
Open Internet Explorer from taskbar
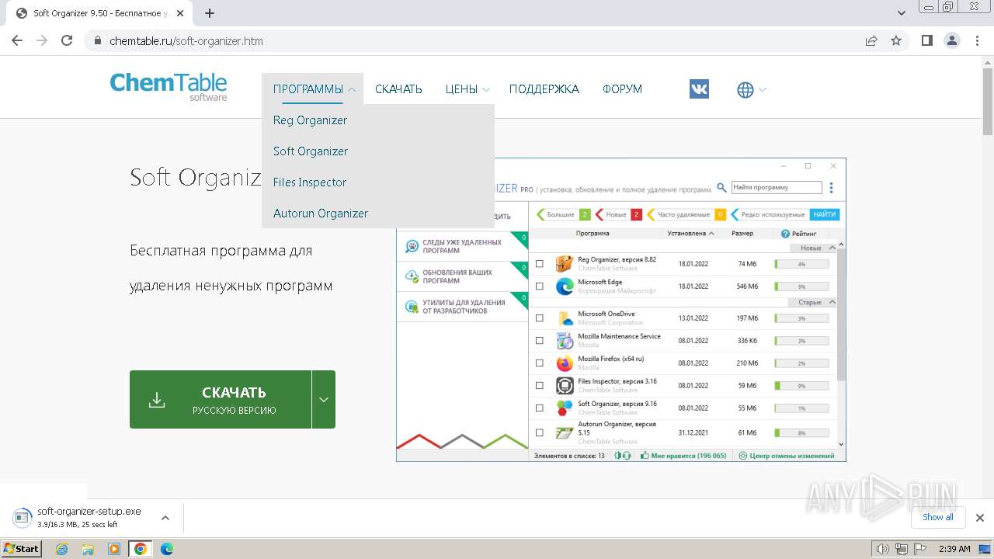(61, 549)
